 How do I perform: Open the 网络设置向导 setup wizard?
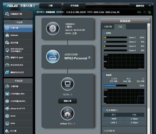tap(18, 14)
